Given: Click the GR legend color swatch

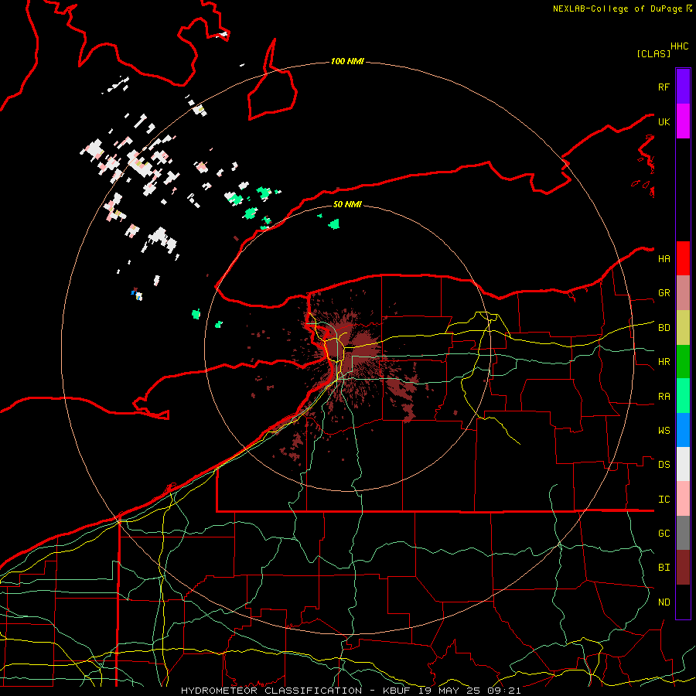Looking at the screenshot, I should click(683, 293).
